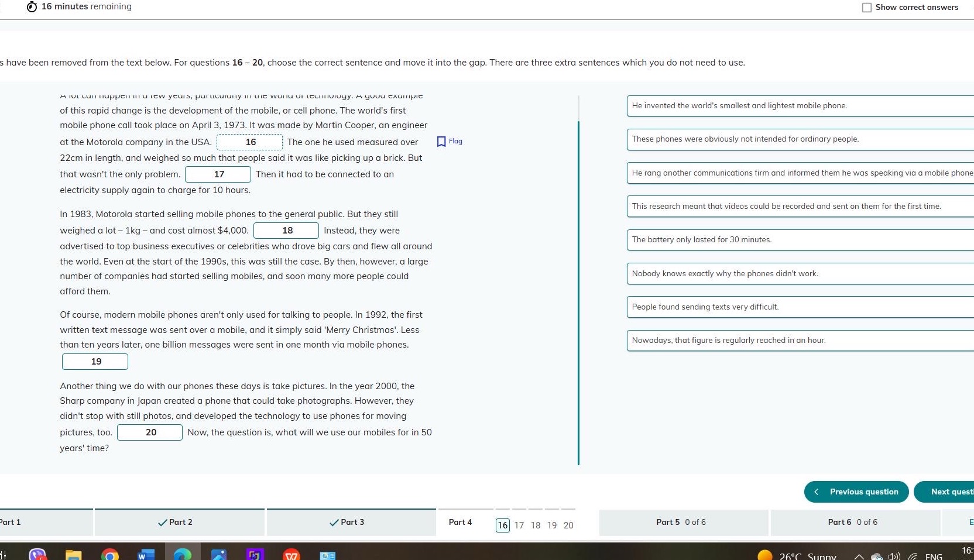This screenshot has width=974, height=560.
Task: Go to the Next question button
Action: pos(944,492)
